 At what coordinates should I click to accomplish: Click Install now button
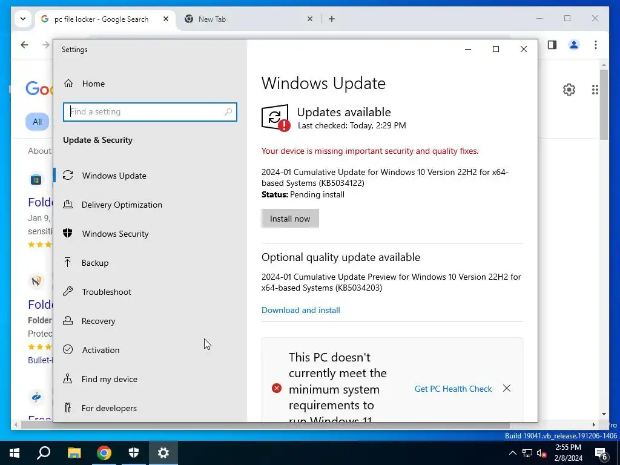pos(290,219)
